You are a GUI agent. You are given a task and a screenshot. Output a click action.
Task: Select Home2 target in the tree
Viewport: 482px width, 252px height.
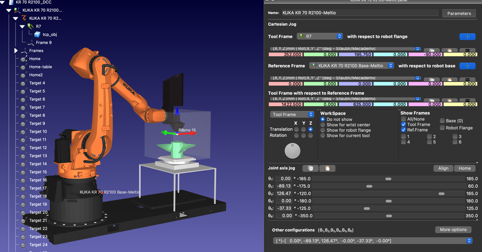coord(36,75)
